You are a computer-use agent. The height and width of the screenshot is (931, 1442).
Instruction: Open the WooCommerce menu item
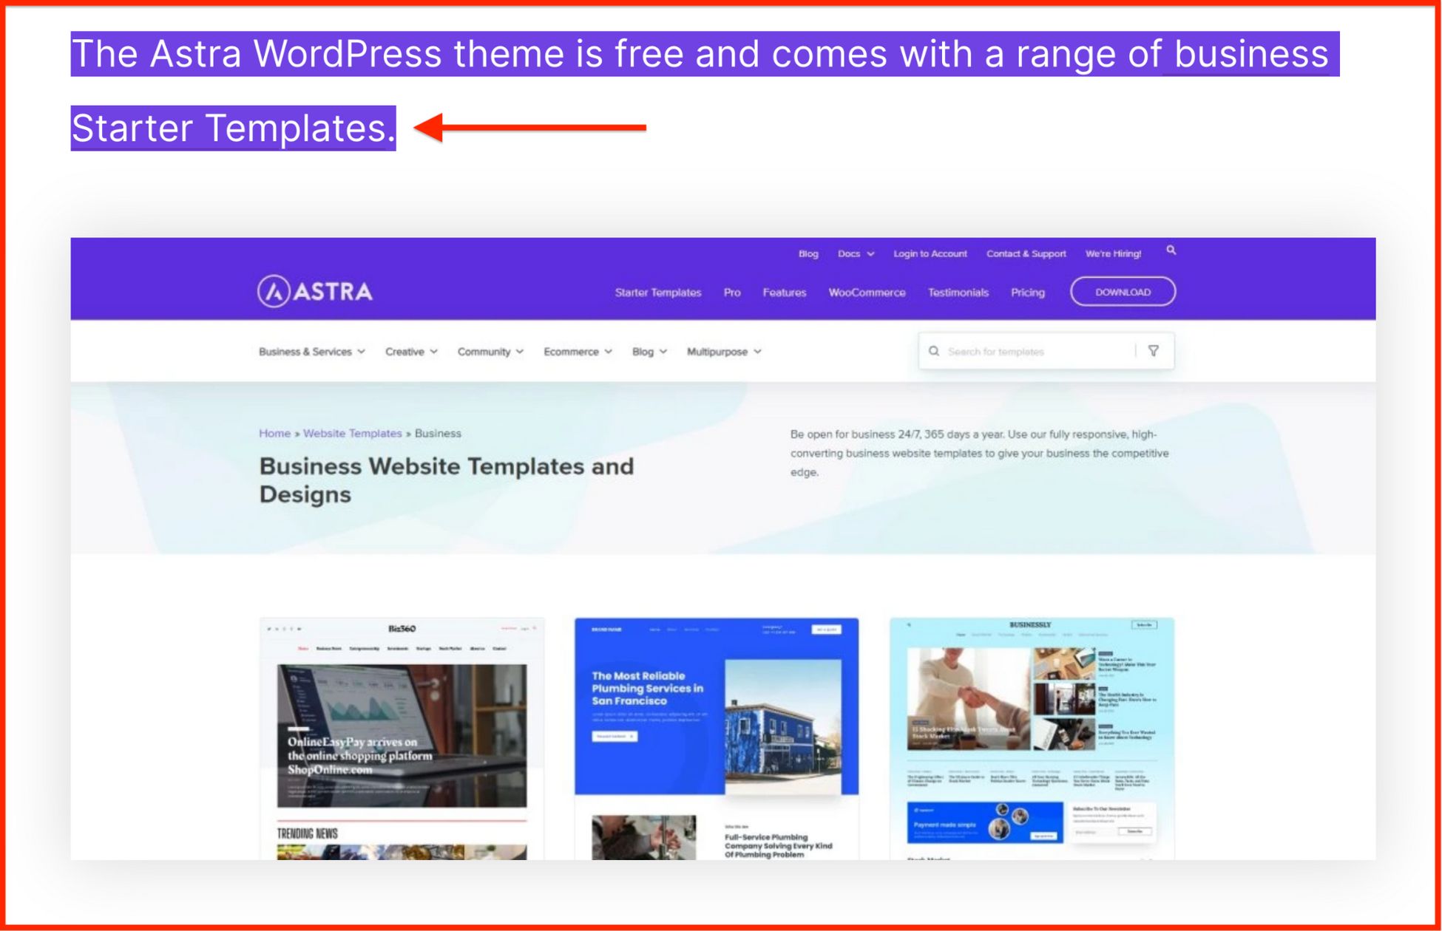(x=867, y=293)
